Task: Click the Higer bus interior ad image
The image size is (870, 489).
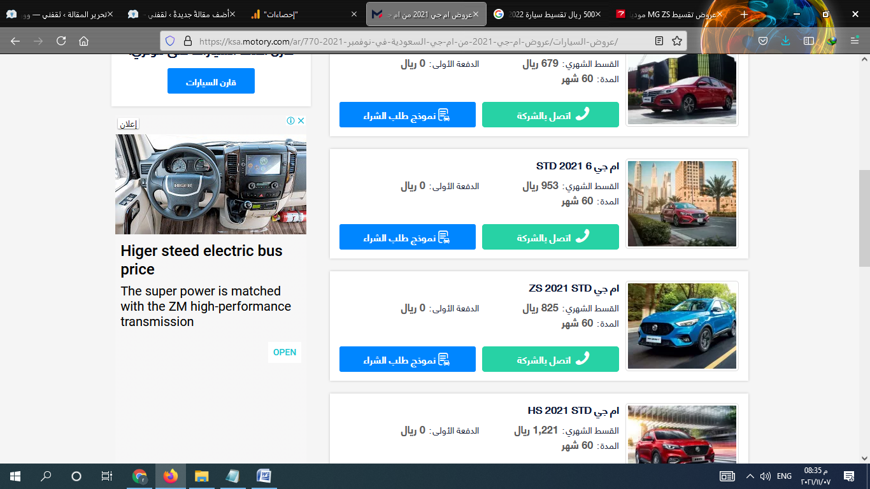Action: click(x=211, y=184)
